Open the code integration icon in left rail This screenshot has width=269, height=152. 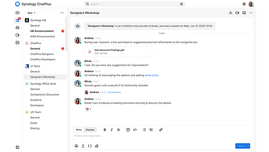(x=18, y=43)
